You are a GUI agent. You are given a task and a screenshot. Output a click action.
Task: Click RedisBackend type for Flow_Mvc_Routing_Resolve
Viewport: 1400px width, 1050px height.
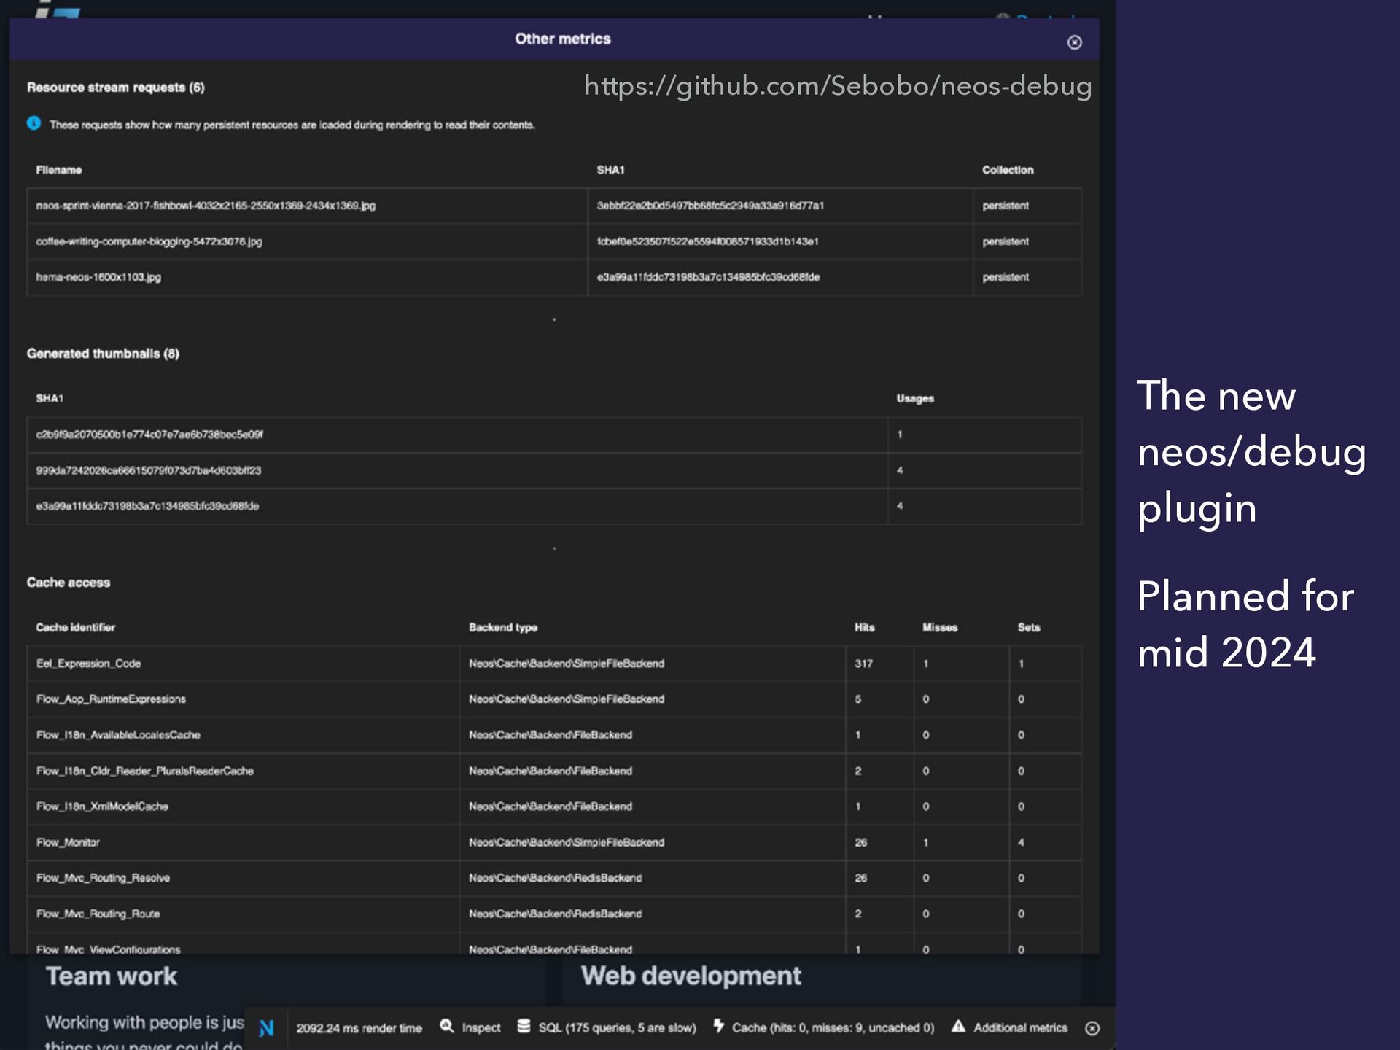[x=555, y=878]
